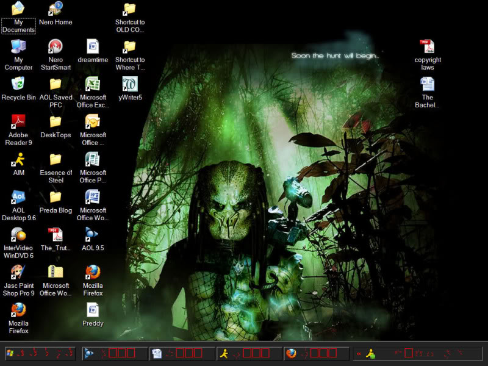Image resolution: width=488 pixels, height=366 pixels.
Task: Click the Preda Blog folder
Action: [56, 202]
